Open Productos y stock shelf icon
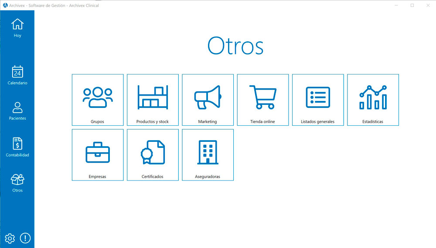This screenshot has height=248, width=436. pyautogui.click(x=153, y=100)
